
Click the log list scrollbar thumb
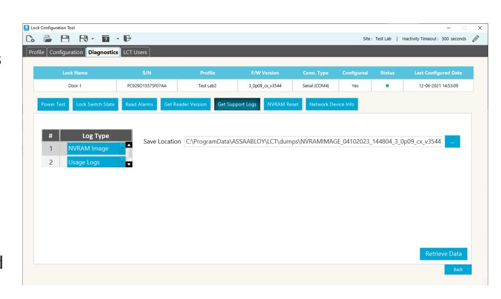(129, 153)
